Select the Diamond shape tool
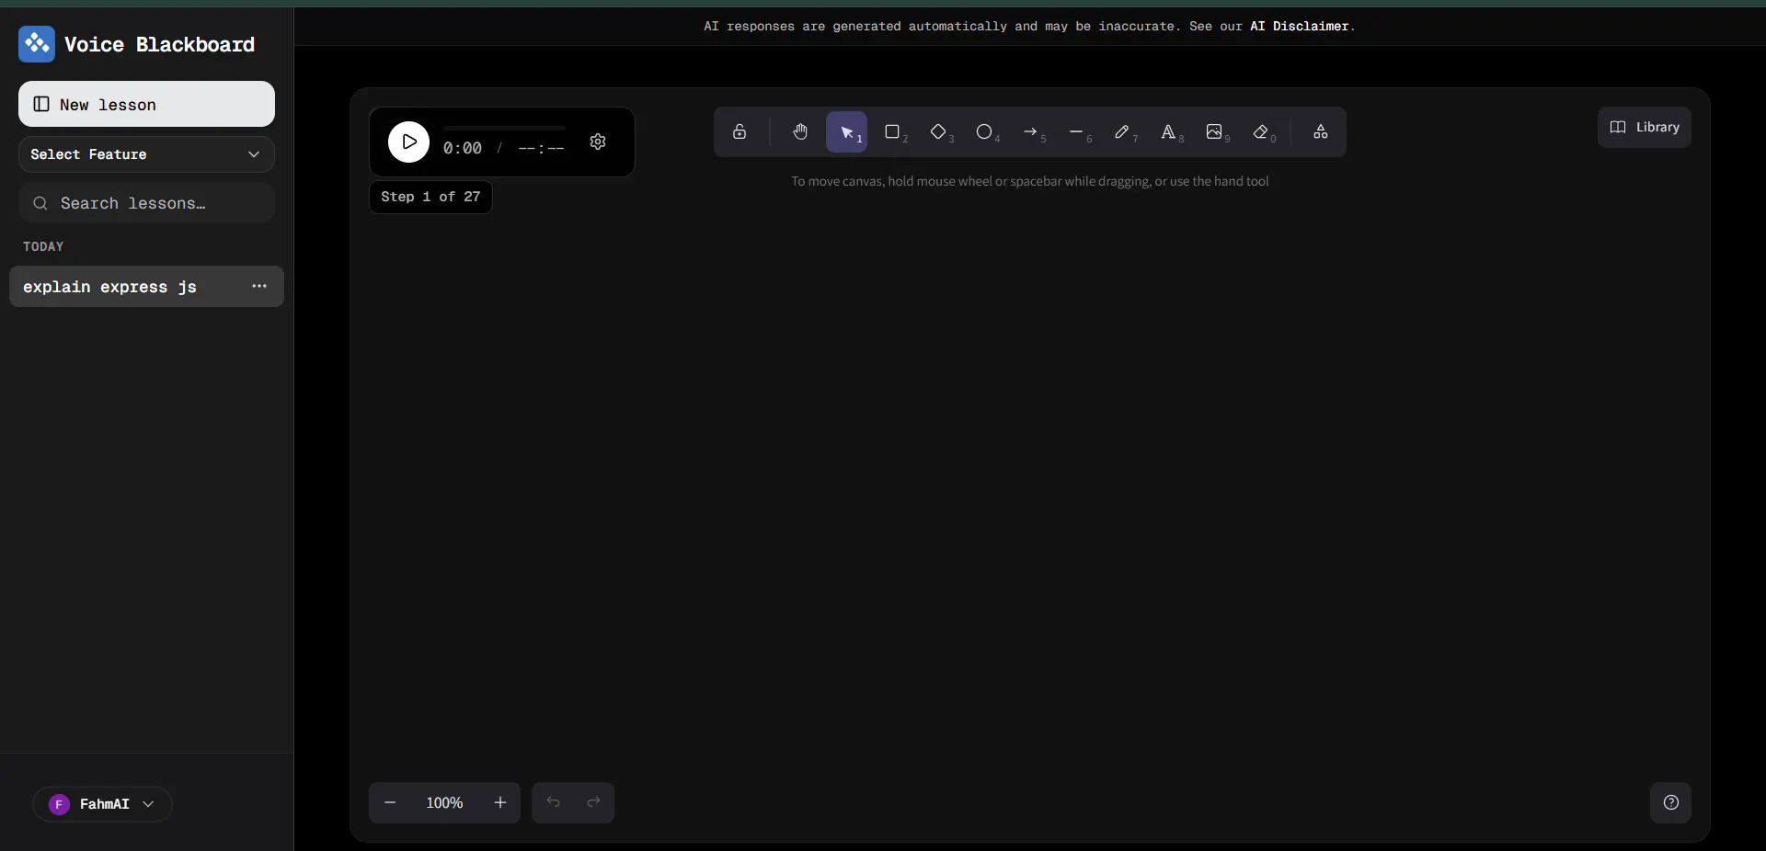Screen dimensions: 1766x851 click(x=938, y=132)
